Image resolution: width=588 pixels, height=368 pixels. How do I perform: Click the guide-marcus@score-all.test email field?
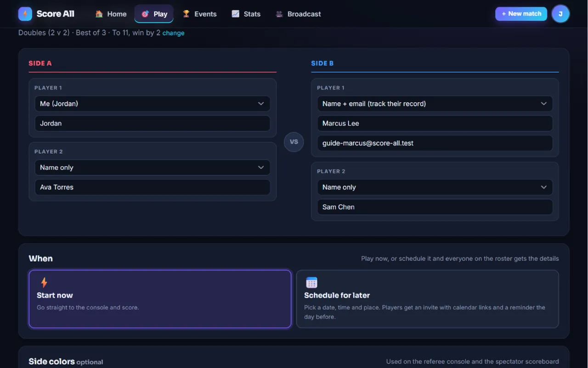435,143
